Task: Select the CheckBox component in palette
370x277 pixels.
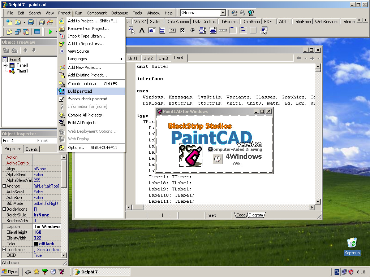Action: point(182,31)
